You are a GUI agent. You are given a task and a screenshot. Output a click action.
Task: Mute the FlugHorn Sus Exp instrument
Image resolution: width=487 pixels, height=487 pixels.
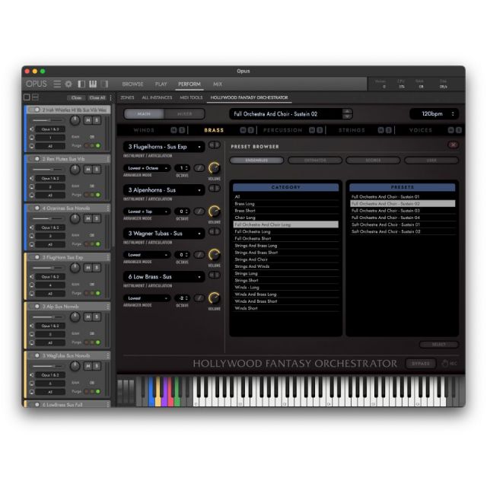(88, 267)
